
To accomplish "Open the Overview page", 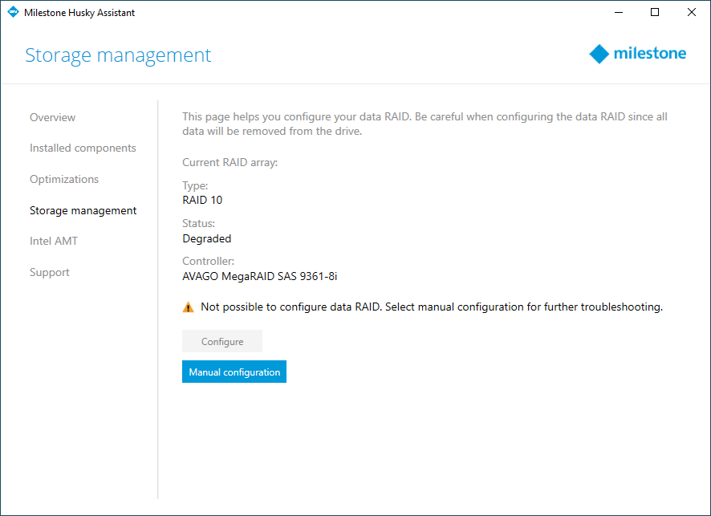I will (52, 117).
